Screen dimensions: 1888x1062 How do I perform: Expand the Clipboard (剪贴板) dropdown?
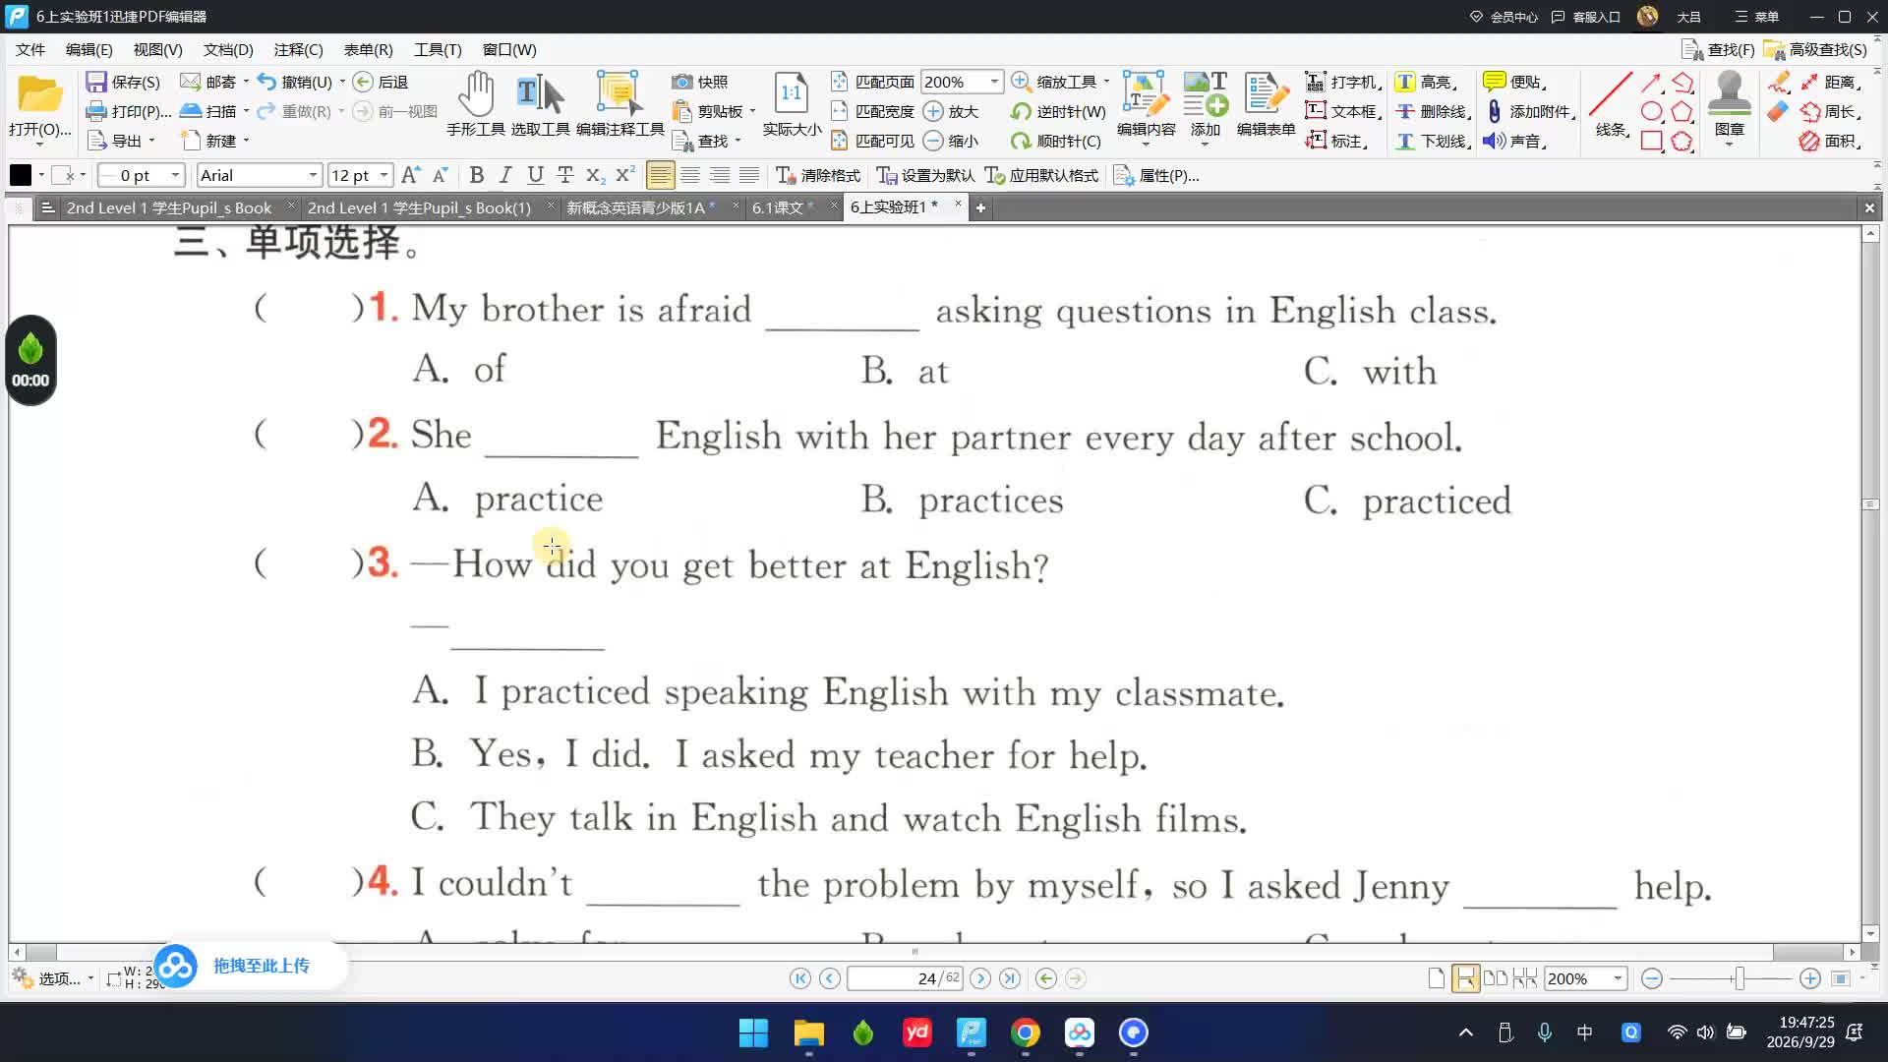752,111
